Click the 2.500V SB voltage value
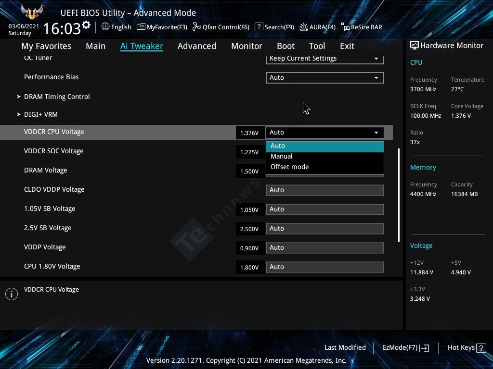 (250, 229)
